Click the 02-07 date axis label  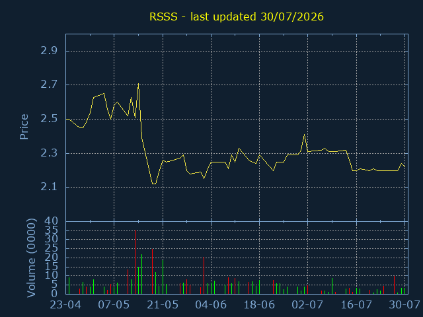pyautogui.click(x=307, y=305)
